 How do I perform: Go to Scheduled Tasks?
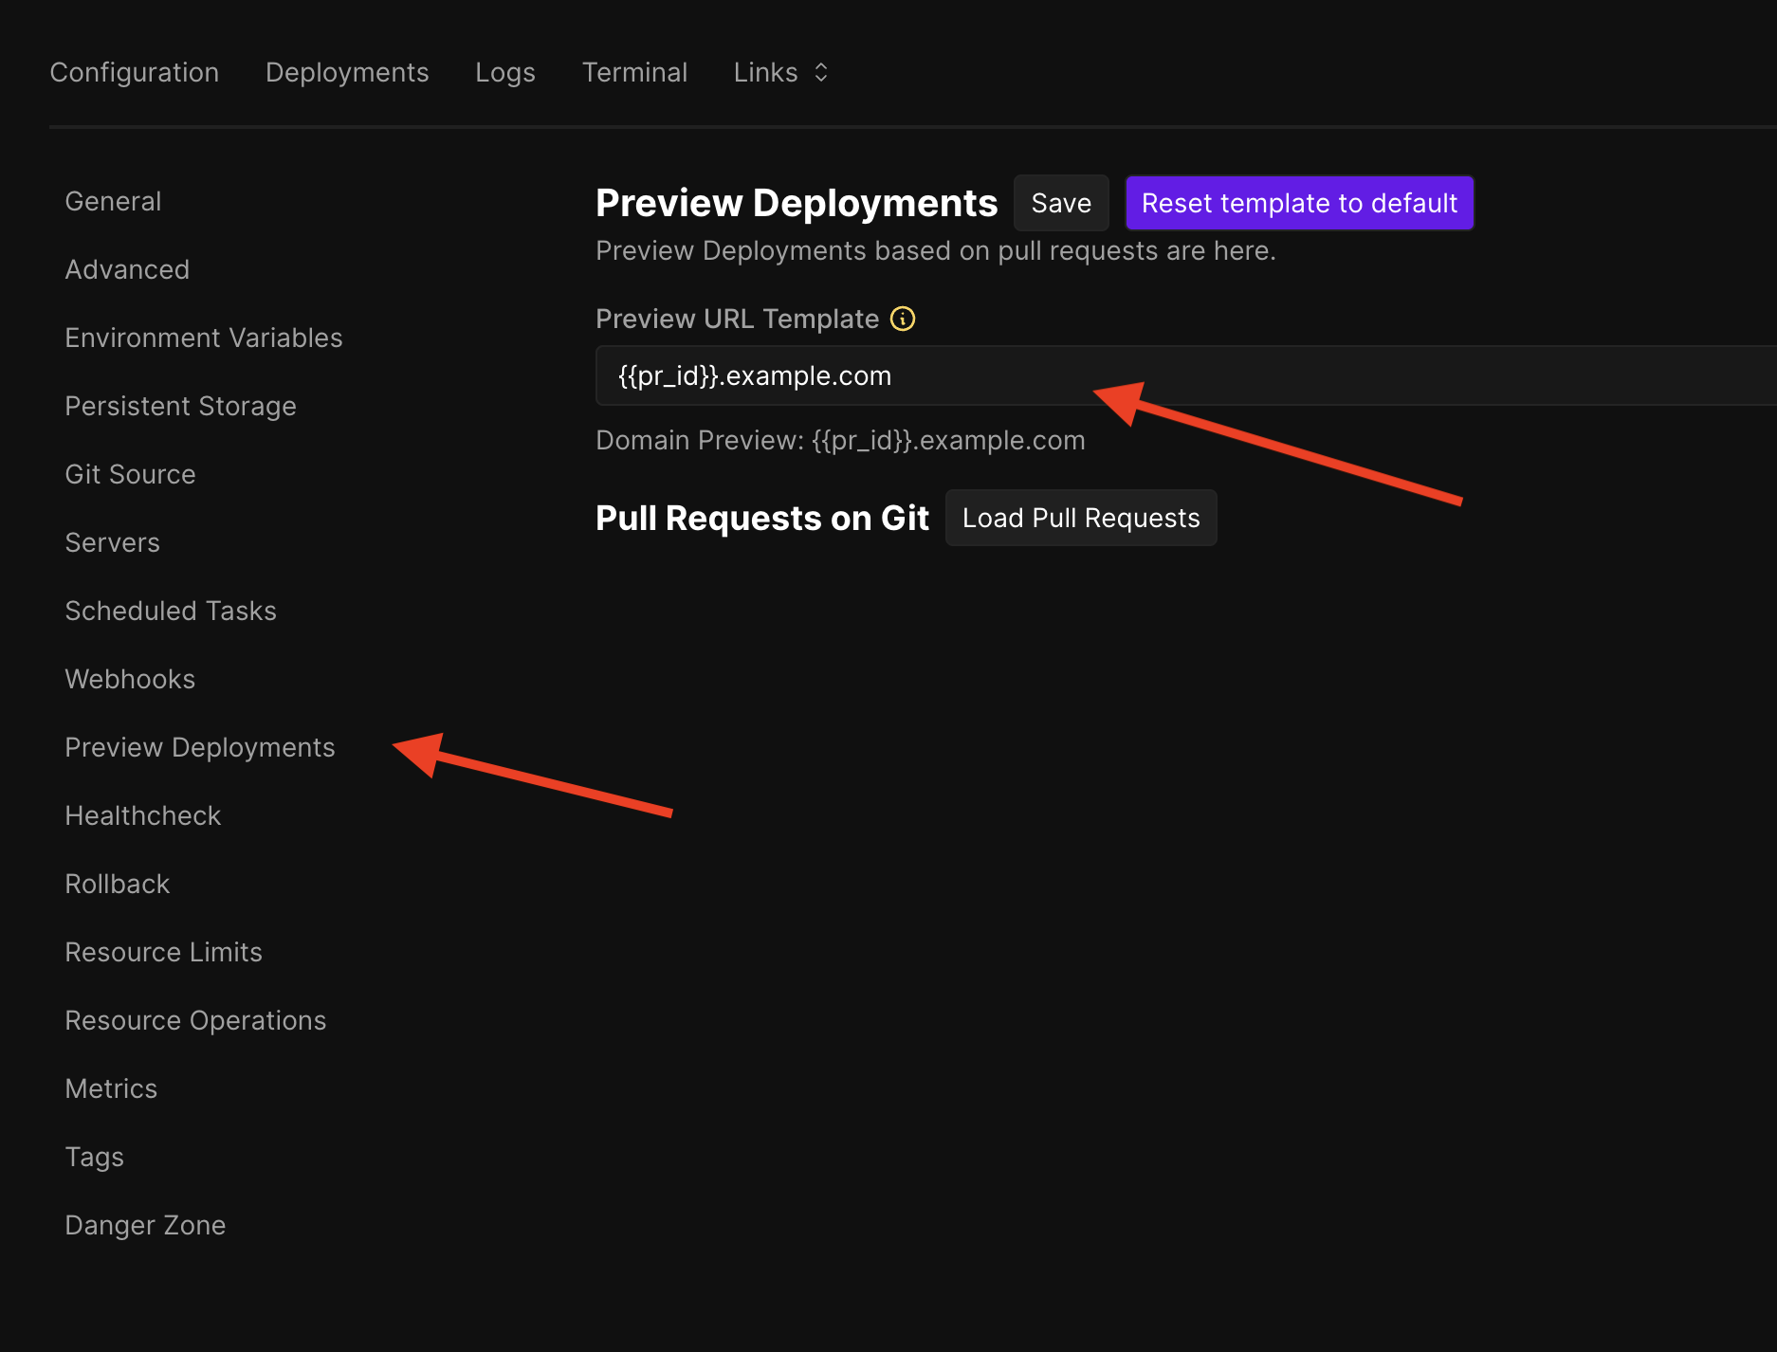(x=171, y=611)
